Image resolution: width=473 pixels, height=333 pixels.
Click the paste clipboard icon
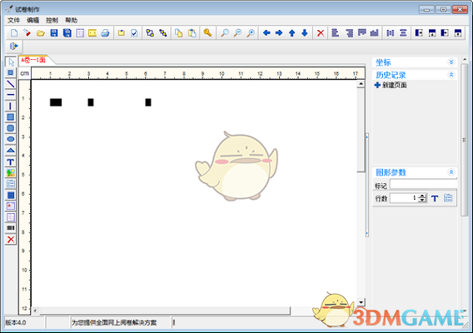[192, 32]
